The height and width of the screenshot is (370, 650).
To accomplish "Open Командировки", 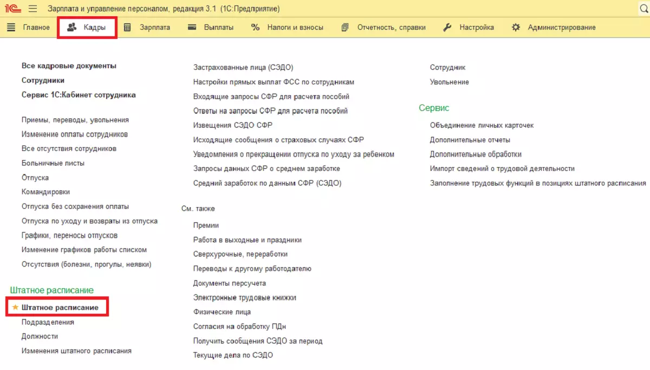I will [x=45, y=191].
